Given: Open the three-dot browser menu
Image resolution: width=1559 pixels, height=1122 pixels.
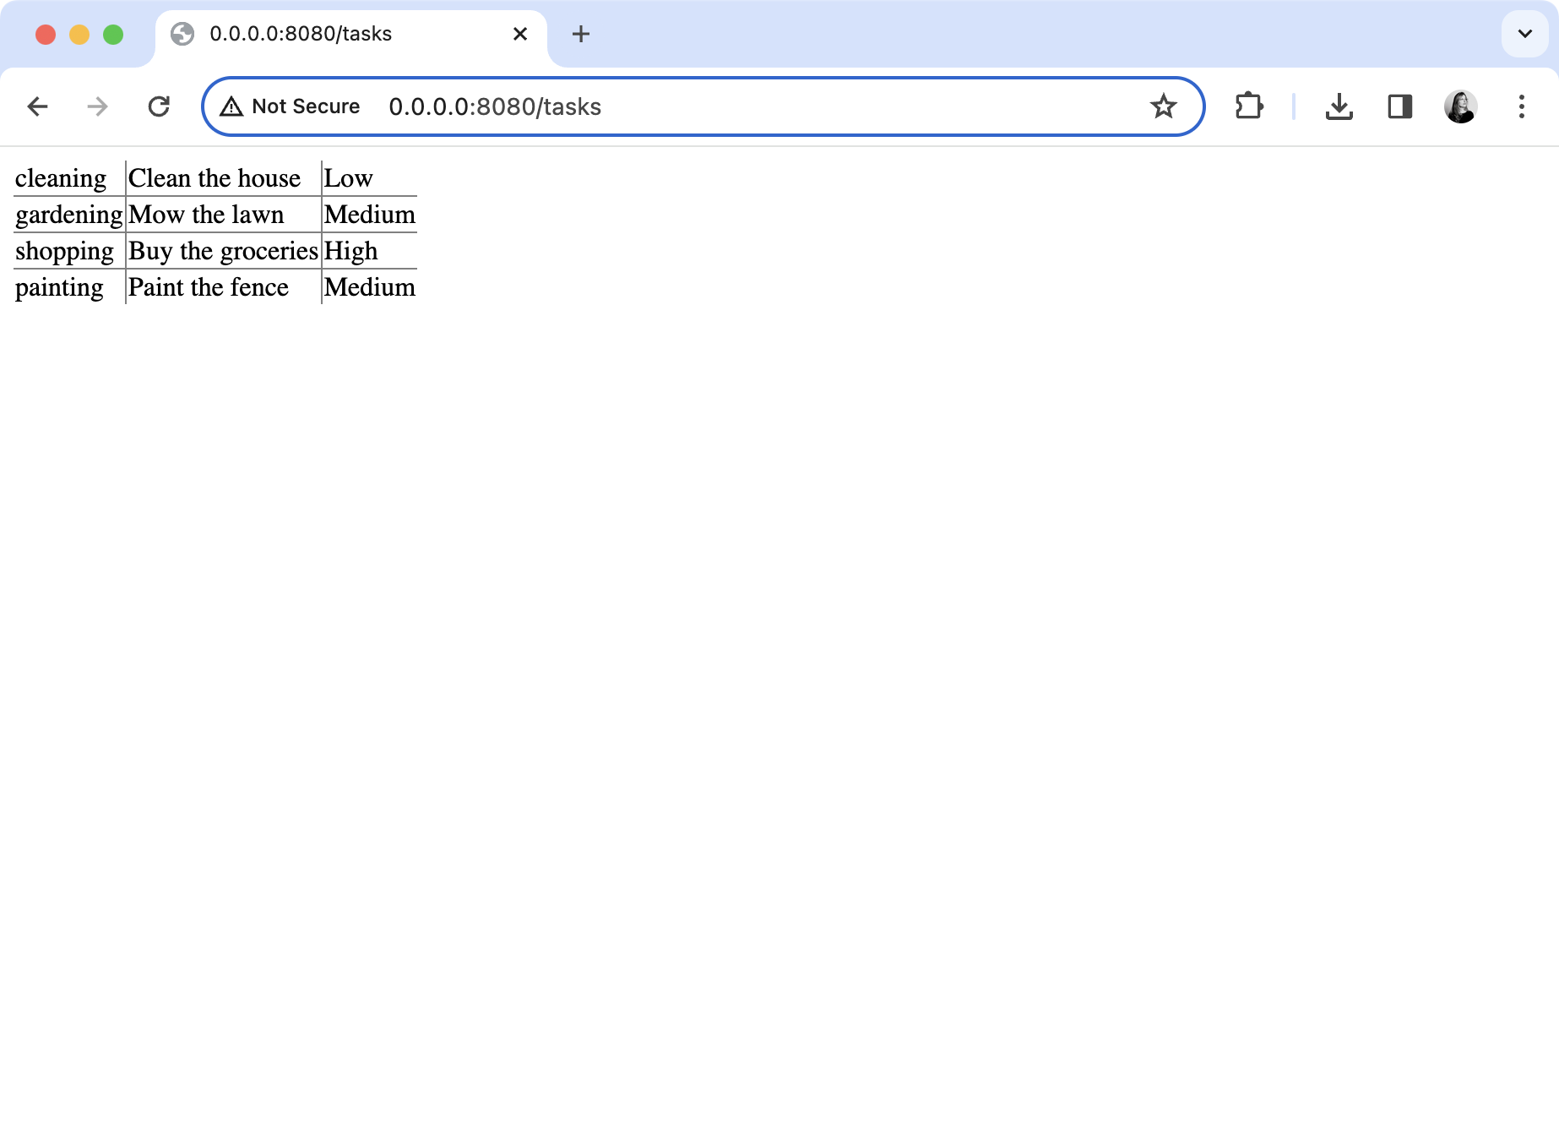Looking at the screenshot, I should coord(1522,106).
